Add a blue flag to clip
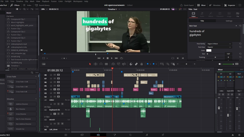Image resolution: width=244 pixels, height=137 pixels. tap(147, 64)
